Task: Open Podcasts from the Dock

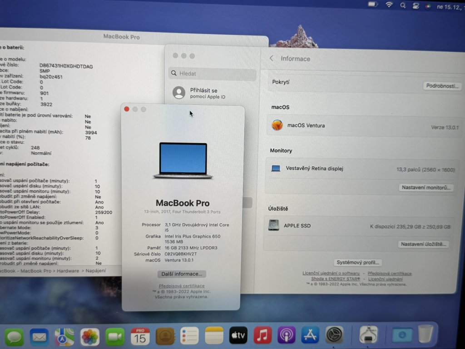Action: coord(287,335)
